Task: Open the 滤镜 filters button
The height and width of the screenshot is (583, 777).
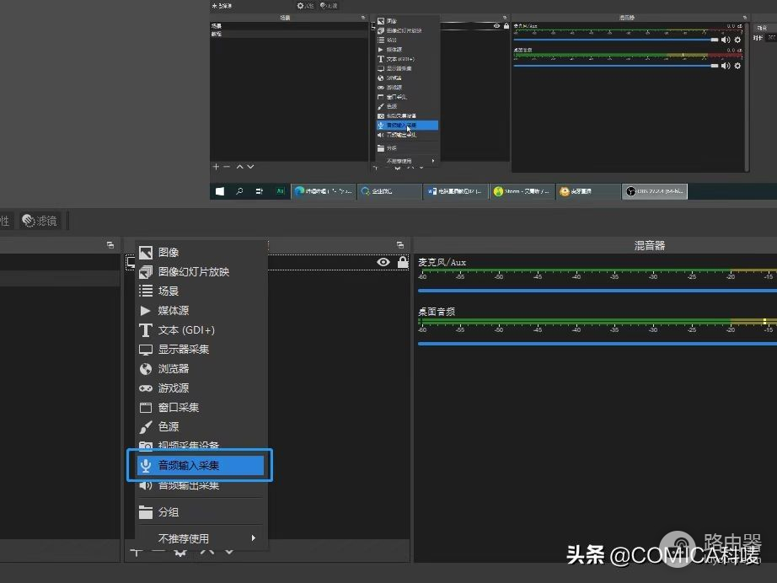Action: pyautogui.click(x=40, y=221)
